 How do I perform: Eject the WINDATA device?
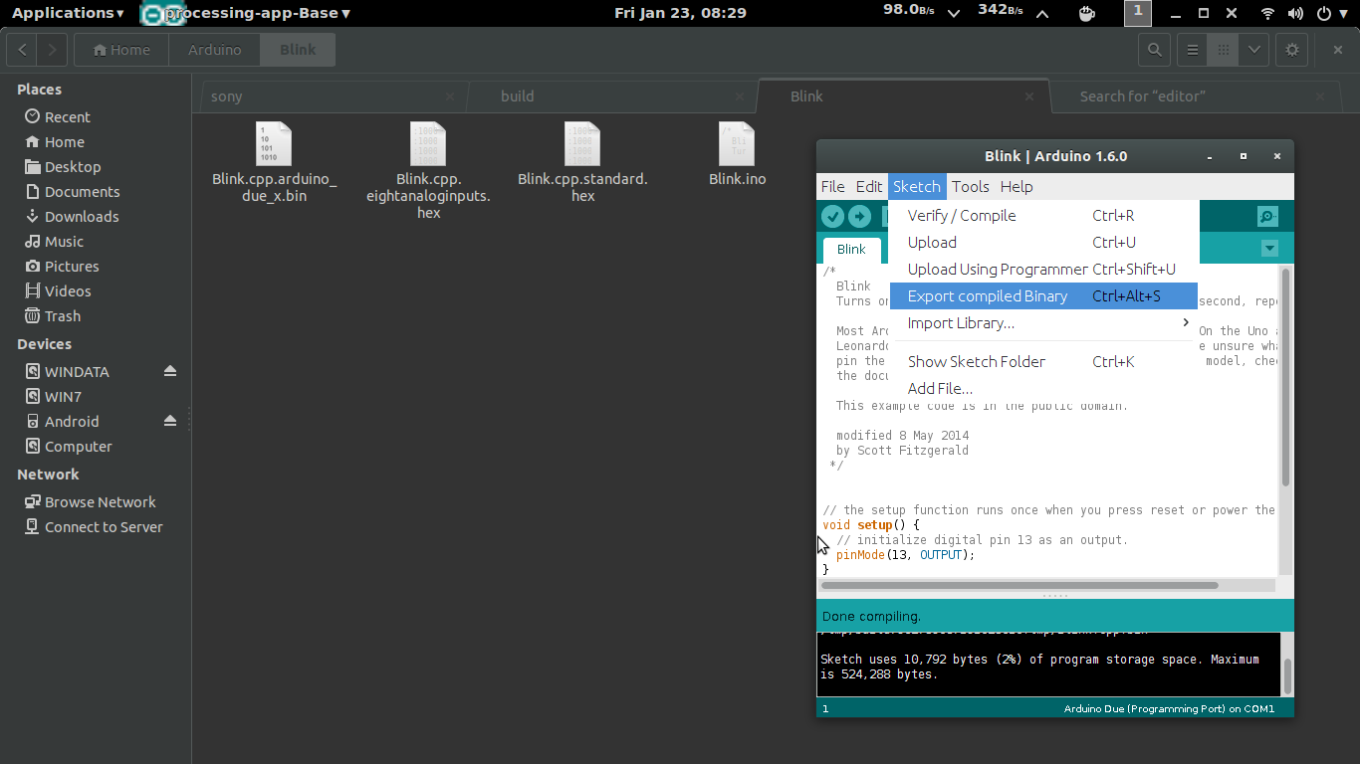pos(170,371)
